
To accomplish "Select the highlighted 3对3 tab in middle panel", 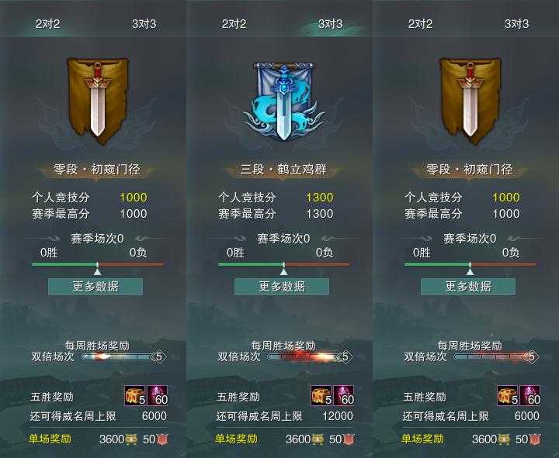I will point(331,24).
